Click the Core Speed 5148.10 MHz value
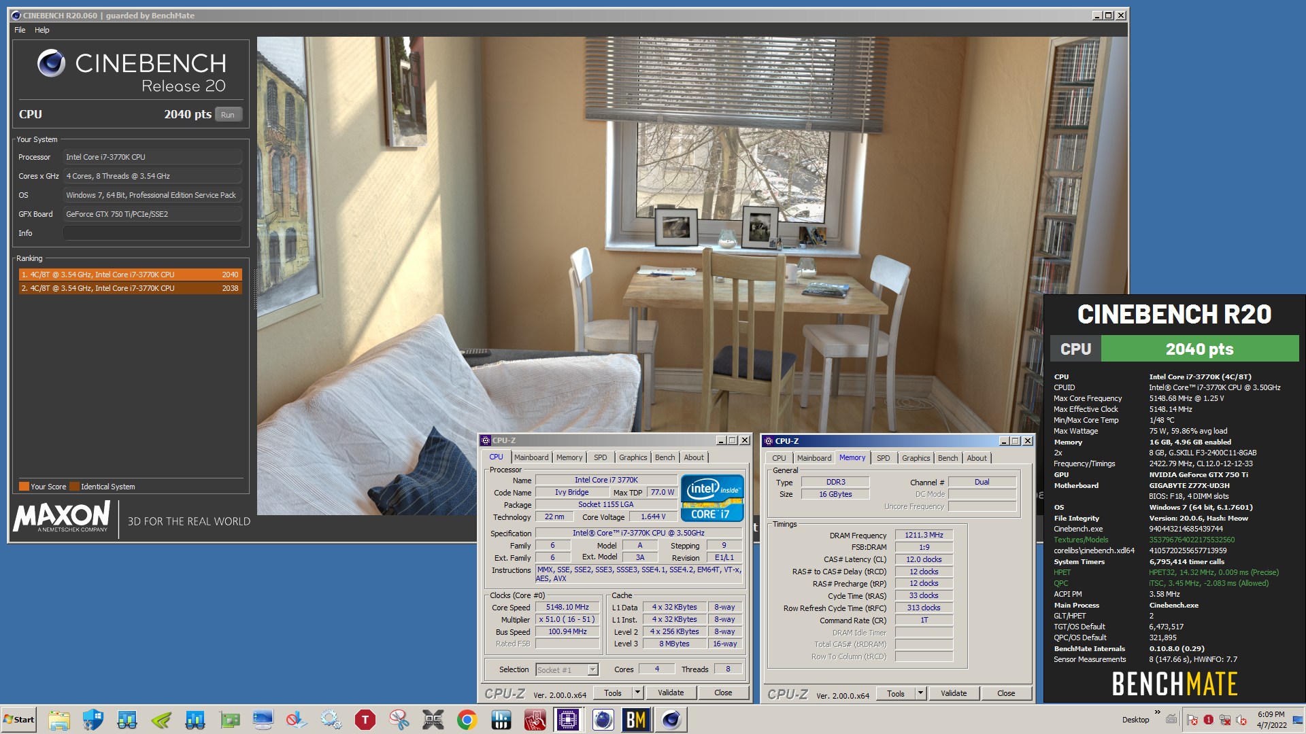Viewport: 1306px width, 734px height. pyautogui.click(x=567, y=608)
